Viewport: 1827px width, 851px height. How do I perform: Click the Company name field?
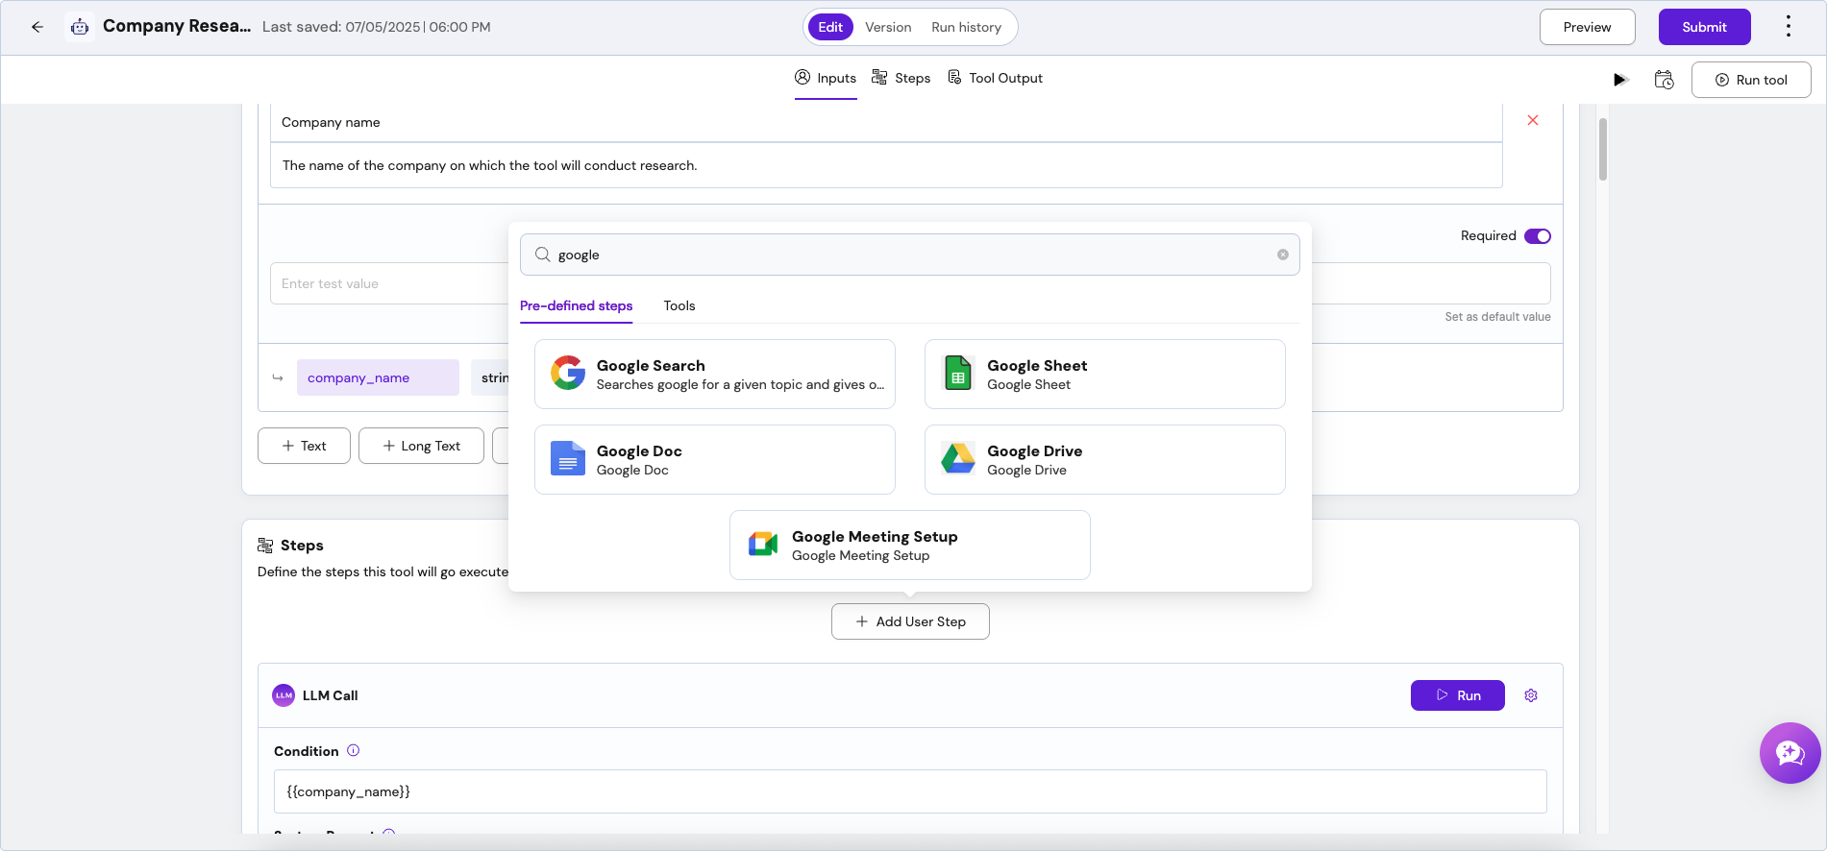tap(886, 122)
